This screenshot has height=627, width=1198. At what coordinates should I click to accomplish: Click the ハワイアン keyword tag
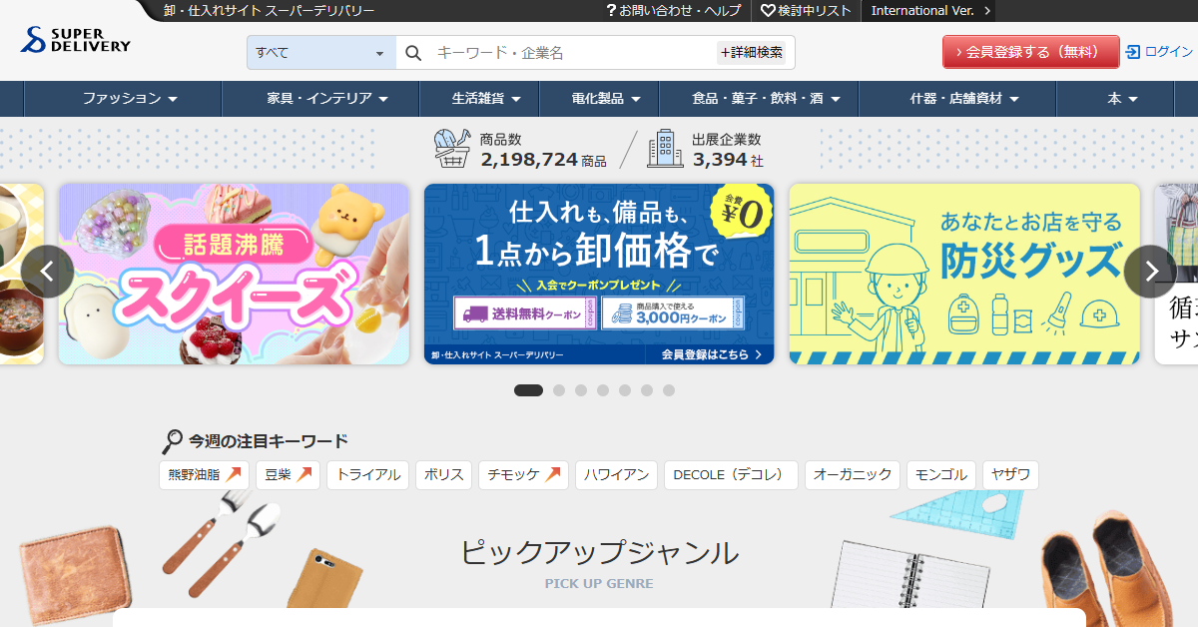(x=617, y=475)
